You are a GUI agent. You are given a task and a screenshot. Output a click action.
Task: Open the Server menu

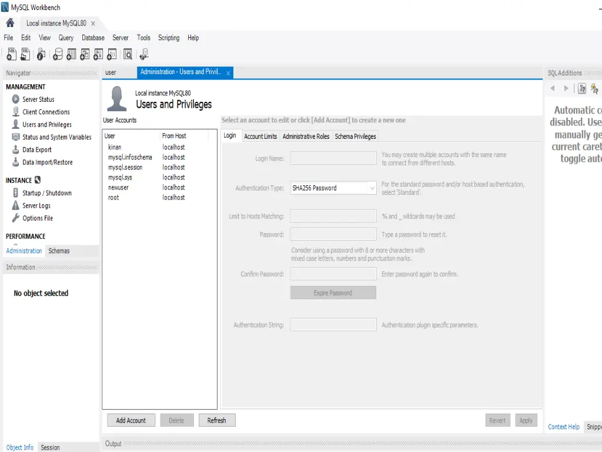121,38
